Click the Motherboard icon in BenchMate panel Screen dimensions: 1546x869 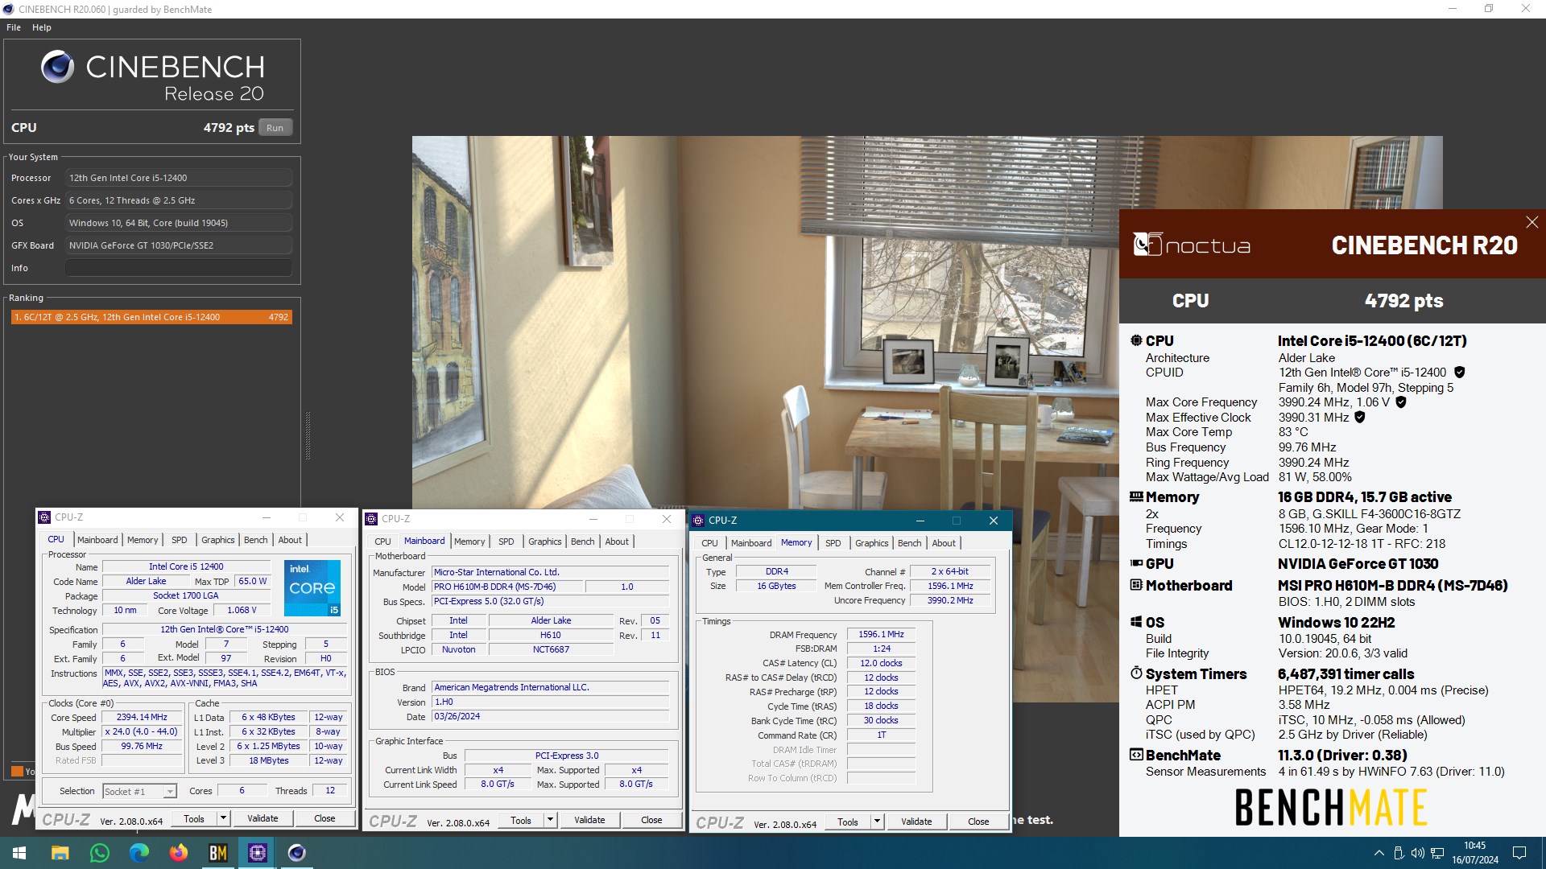(1136, 586)
